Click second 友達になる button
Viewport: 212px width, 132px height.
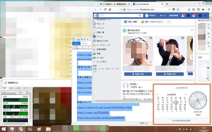[170, 74]
